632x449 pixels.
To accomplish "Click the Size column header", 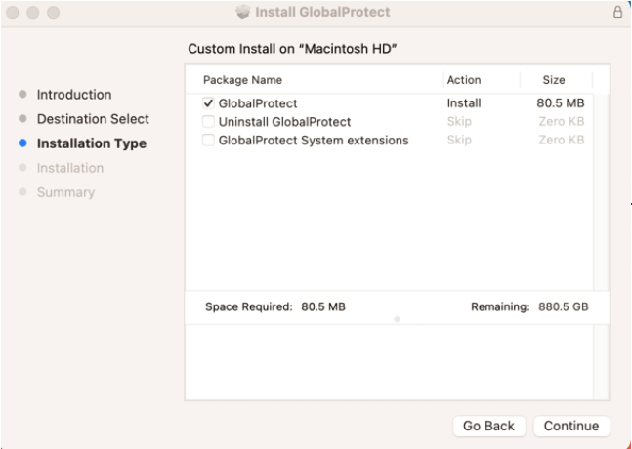I will tap(554, 80).
